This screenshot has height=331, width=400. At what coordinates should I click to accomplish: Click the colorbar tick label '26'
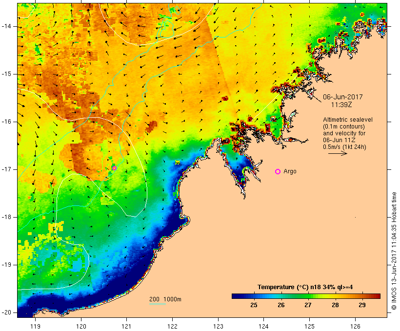[x=281, y=305]
